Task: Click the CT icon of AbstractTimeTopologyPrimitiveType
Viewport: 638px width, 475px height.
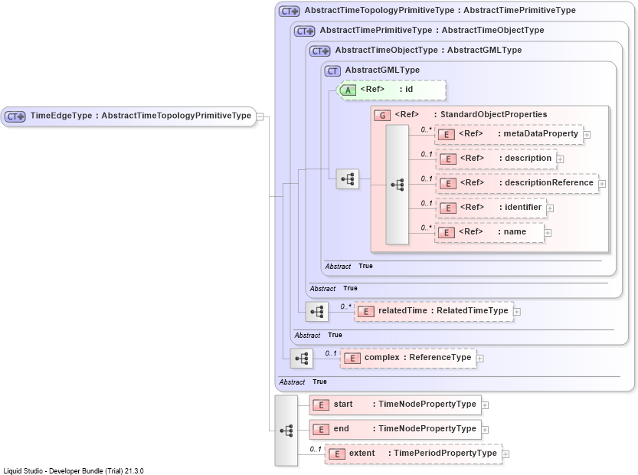Action: [x=290, y=11]
